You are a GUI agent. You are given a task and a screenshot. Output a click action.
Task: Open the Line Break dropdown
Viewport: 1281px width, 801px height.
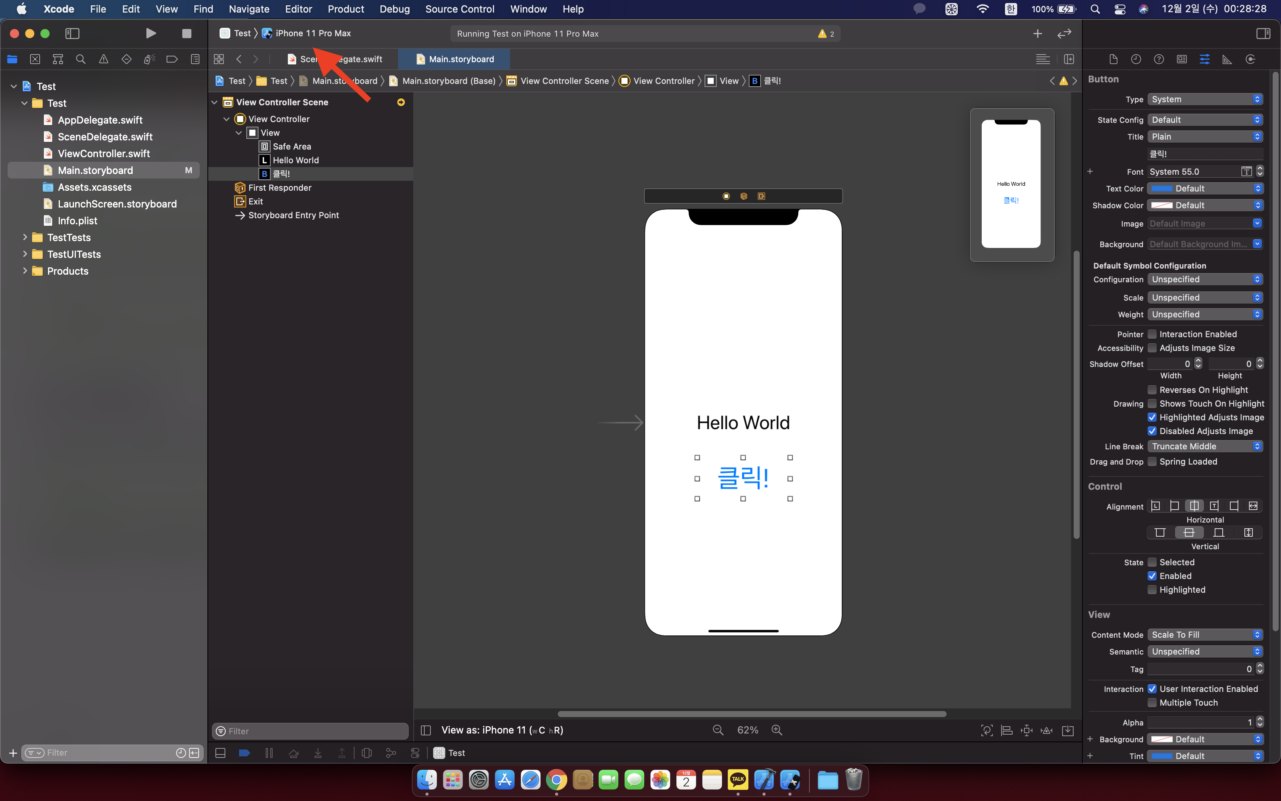click(x=1205, y=447)
